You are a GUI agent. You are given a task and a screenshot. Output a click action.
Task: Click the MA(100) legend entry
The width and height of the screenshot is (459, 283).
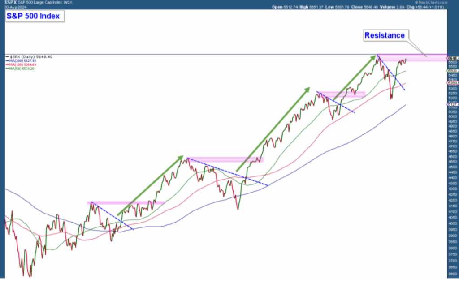22,65
